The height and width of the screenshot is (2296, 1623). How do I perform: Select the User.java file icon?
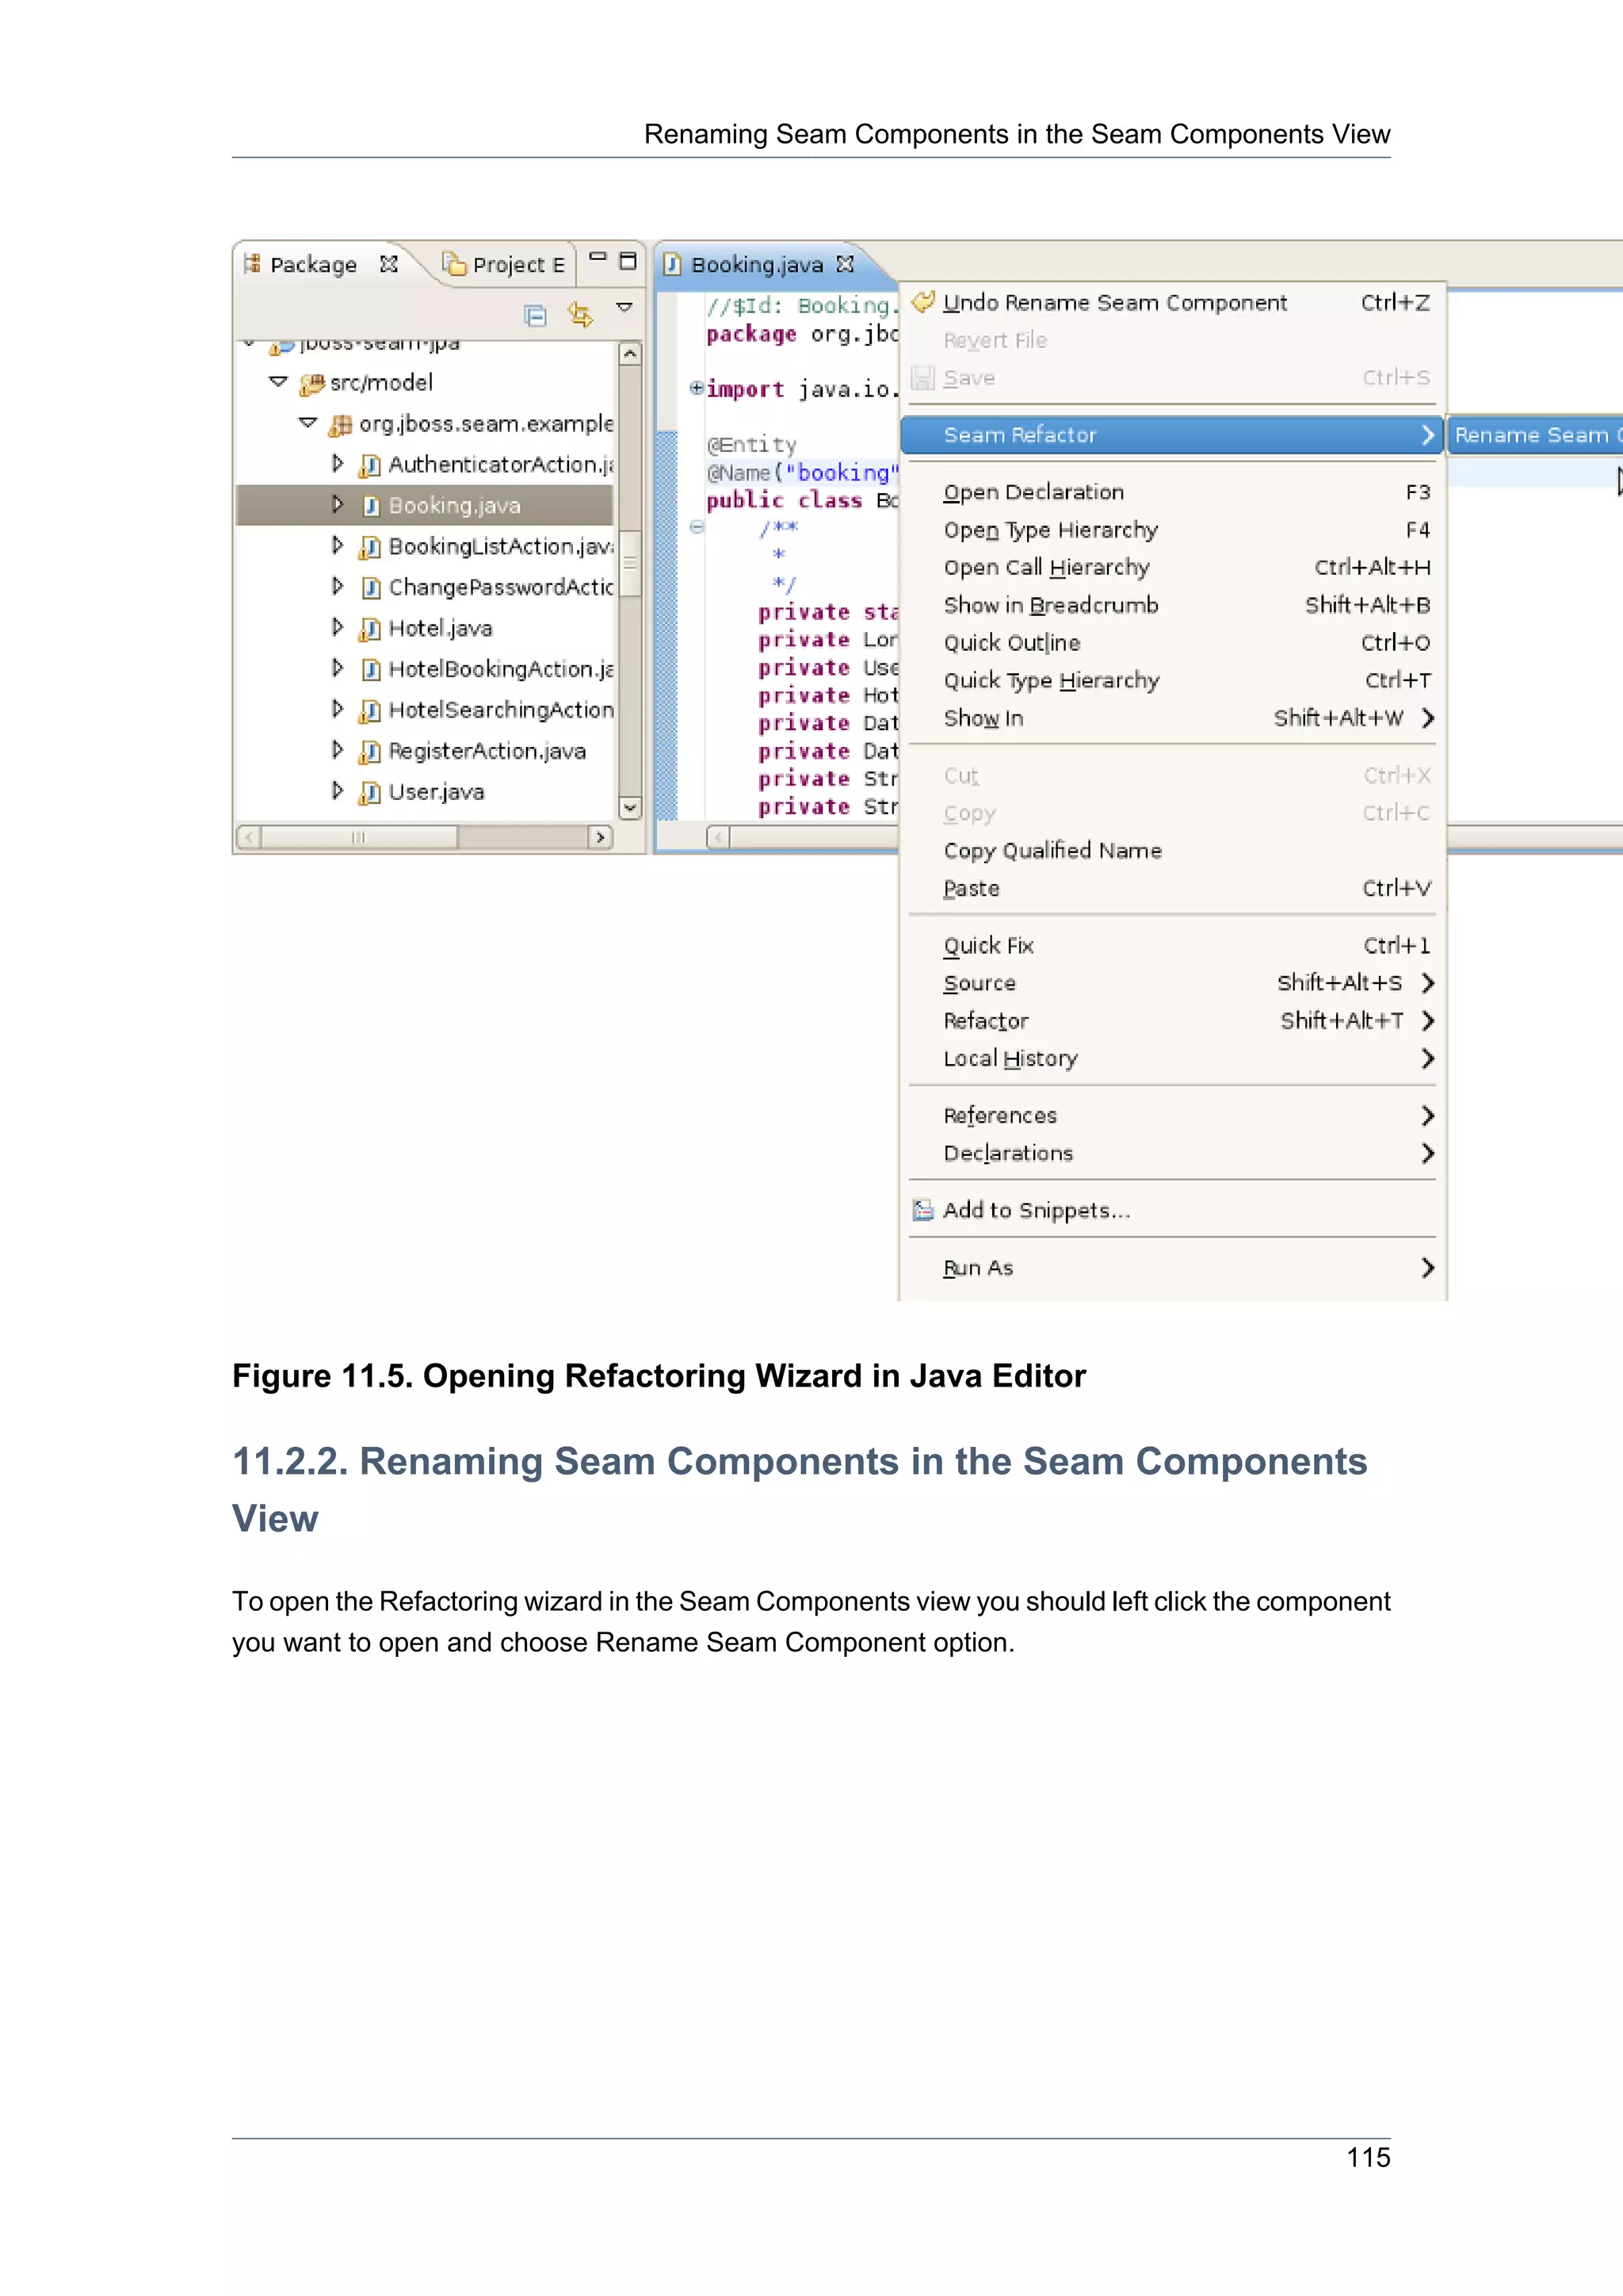pyautogui.click(x=370, y=793)
